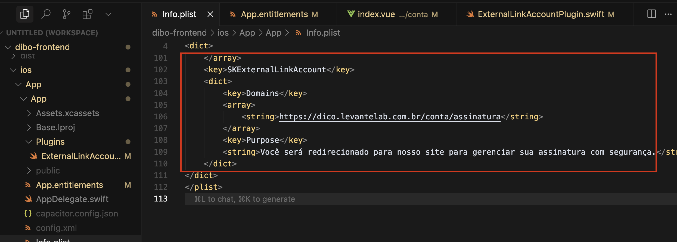The height and width of the screenshot is (242, 677).
Task: Switch to the index.vue tab
Action: 376,14
